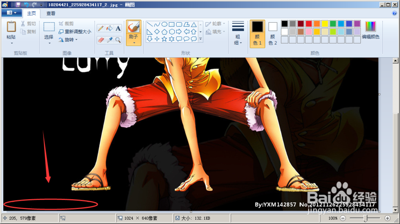This screenshot has height=224, width=400.
Task: Choose the Hexagon shape
Action: [x=172, y=32]
